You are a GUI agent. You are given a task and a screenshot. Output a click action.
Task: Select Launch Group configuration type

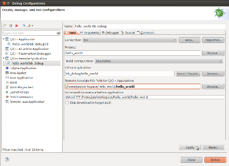[x=19, y=92]
